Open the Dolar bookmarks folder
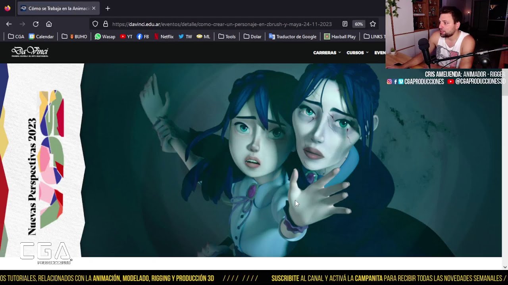 (x=252, y=36)
